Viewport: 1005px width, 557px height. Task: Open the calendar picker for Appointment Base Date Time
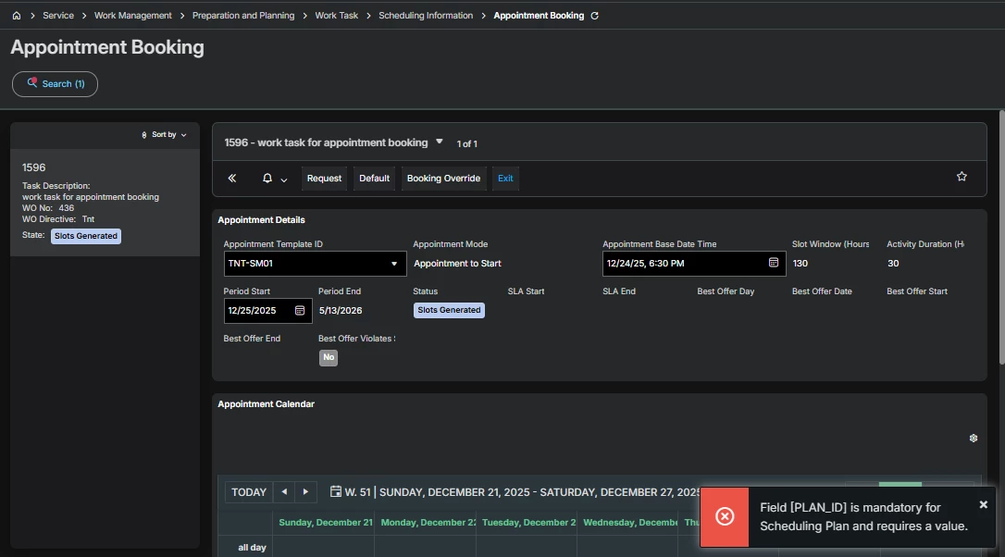[x=774, y=263]
